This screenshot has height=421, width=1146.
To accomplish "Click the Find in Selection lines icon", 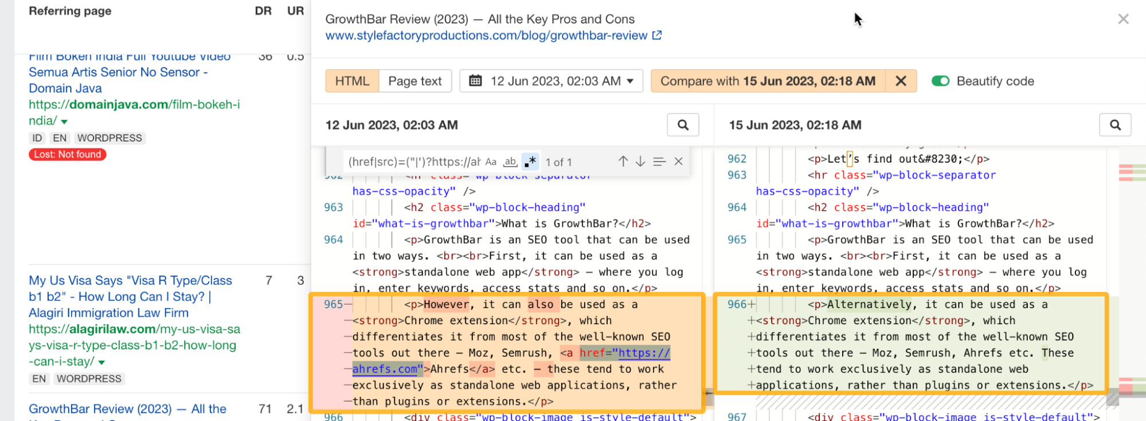I will 659,162.
